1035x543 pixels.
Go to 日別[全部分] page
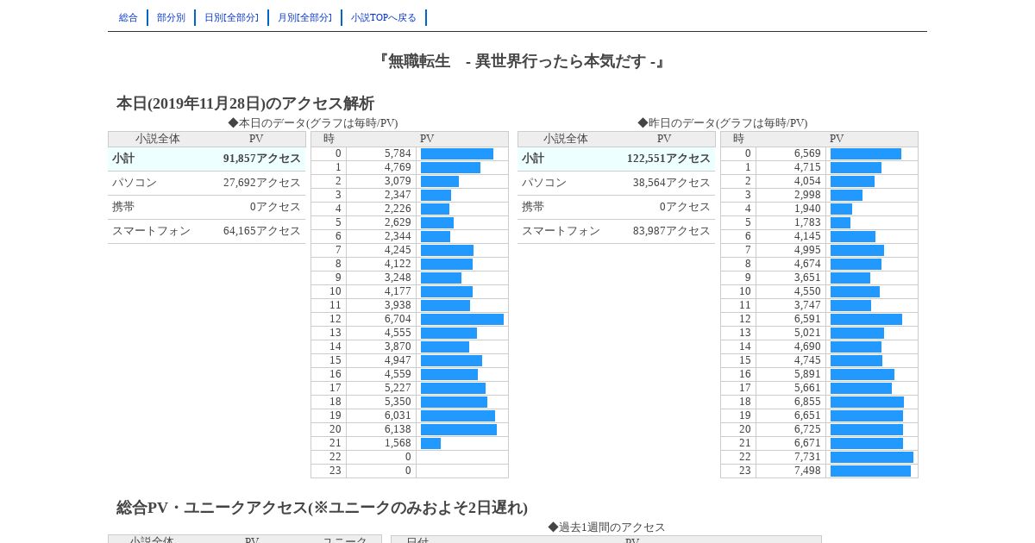[231, 17]
